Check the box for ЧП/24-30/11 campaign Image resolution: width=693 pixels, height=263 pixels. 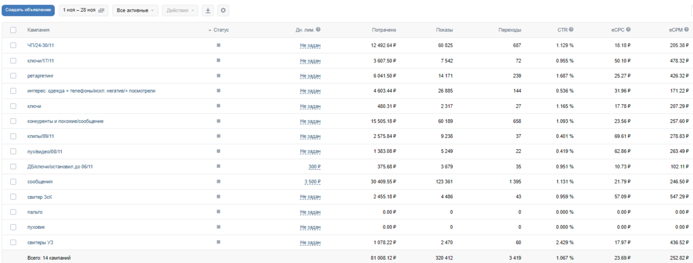click(x=13, y=45)
